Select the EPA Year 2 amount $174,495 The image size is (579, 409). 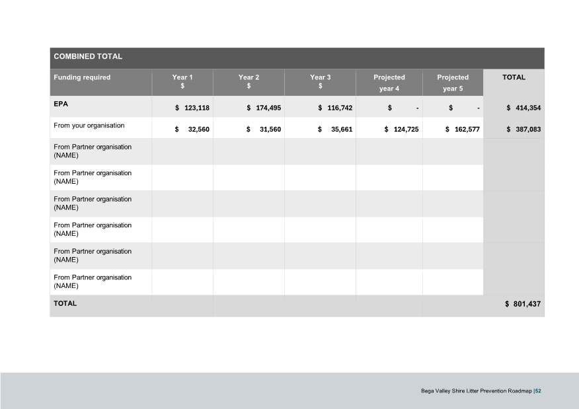(264, 108)
